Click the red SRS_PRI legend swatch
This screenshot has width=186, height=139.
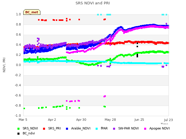tap(44, 129)
